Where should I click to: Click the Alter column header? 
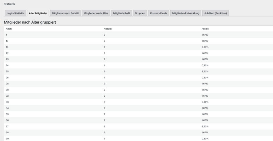pos(9,29)
